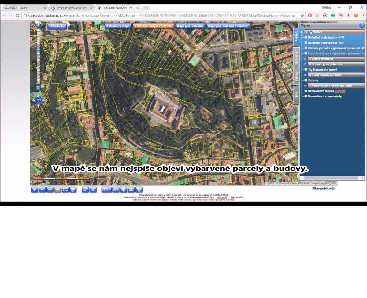This screenshot has height=298, width=367.
Task: Show the full map extent globe button
Action: pyautogui.click(x=73, y=189)
